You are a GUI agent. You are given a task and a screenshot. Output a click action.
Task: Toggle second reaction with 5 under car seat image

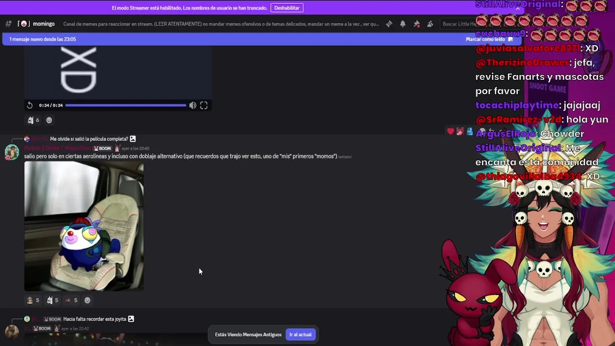[52, 300]
